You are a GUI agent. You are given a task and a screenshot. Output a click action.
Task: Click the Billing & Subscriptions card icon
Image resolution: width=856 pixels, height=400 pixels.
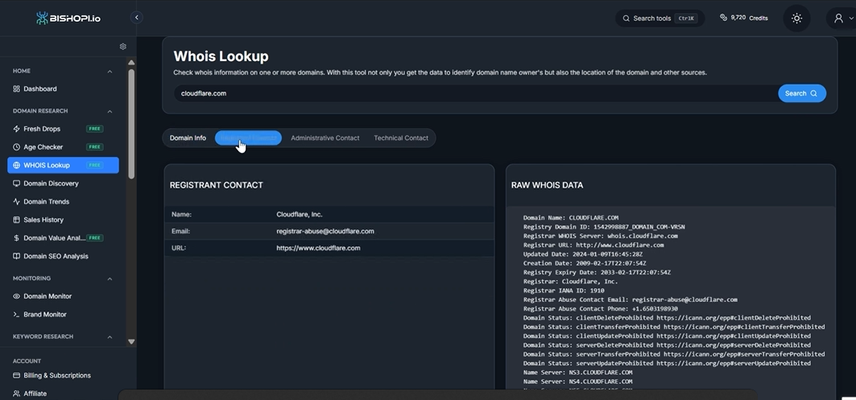pos(16,375)
